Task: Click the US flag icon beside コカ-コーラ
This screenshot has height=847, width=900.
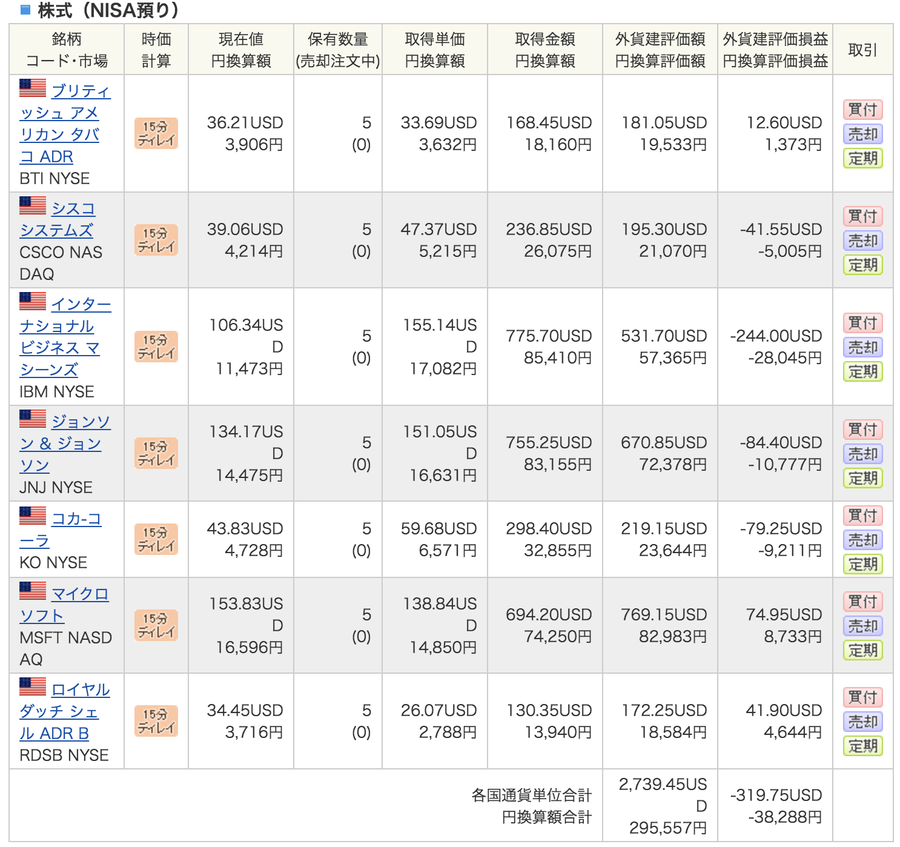Action: (33, 516)
